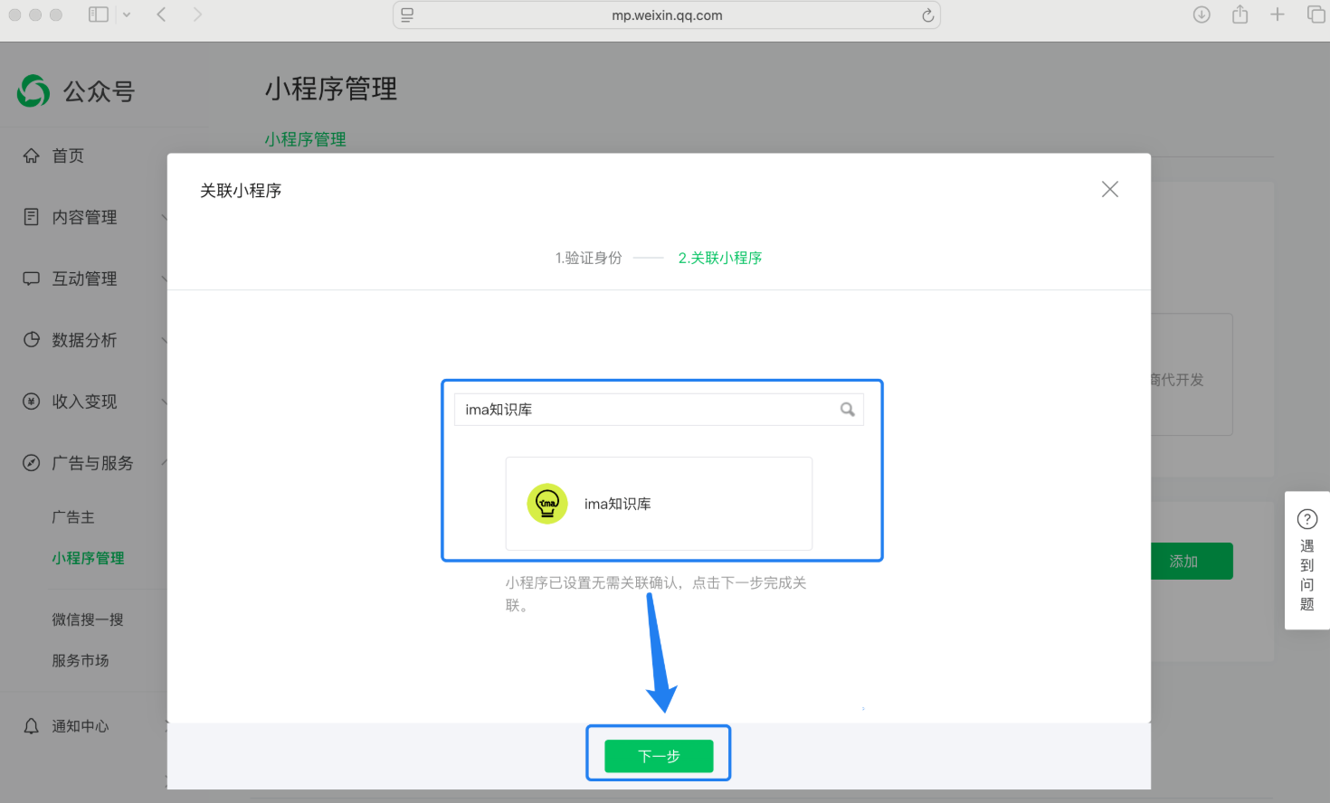Click the mp.weixin.qq.com address bar
1330x803 pixels.
[x=667, y=15]
